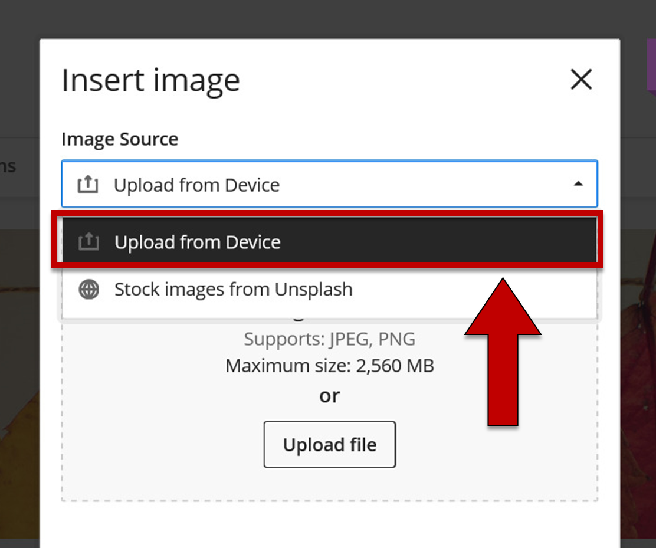The width and height of the screenshot is (656, 548).
Task: Click the Supports: JPEG, PNG text
Action: pyautogui.click(x=330, y=339)
